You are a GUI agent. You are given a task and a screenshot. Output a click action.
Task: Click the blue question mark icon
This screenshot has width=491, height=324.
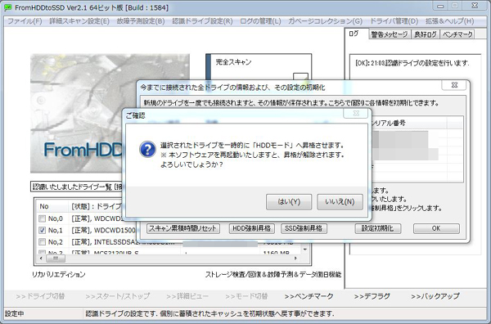[x=147, y=150]
